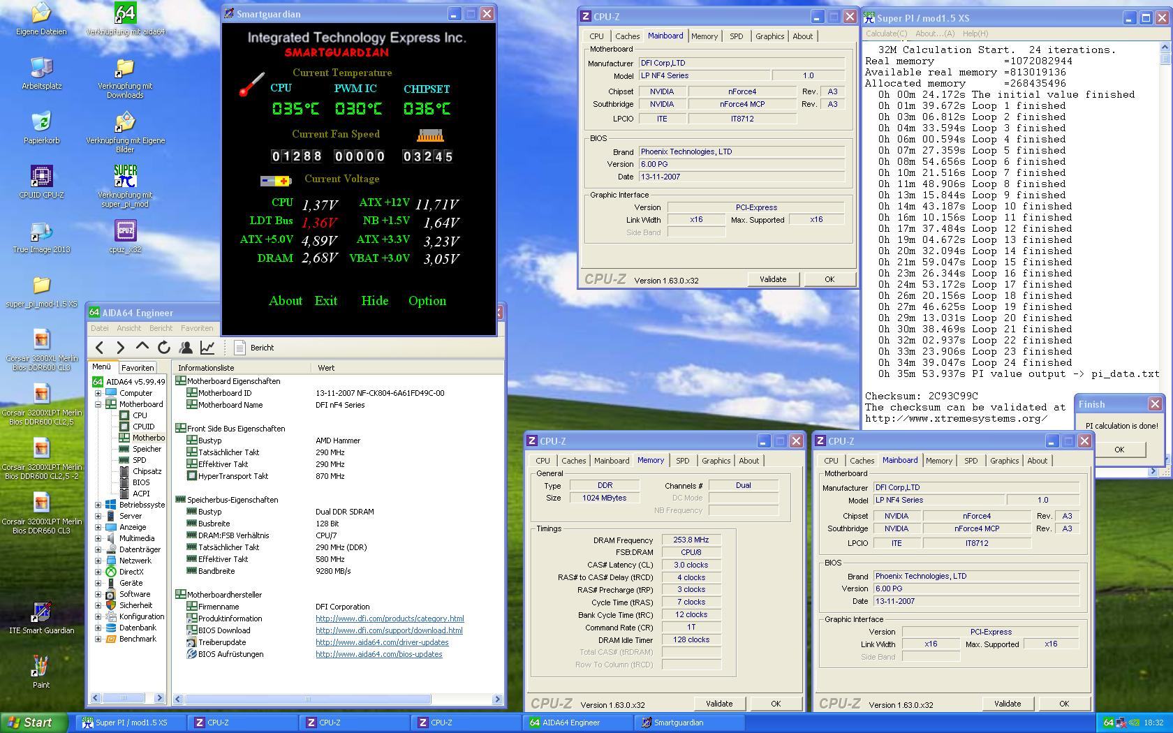This screenshot has width=1173, height=733.
Task: Expand the Betriebssystem tree node
Action: [x=98, y=505]
